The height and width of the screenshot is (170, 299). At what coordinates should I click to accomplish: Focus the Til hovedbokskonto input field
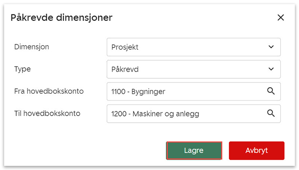pyautogui.click(x=187, y=114)
